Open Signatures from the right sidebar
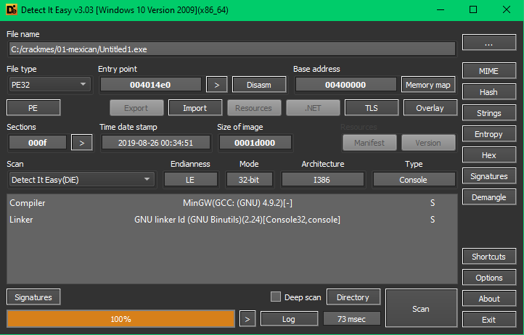 click(x=489, y=176)
